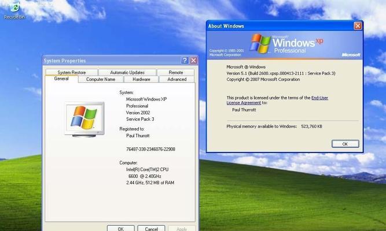Click 'Paul Thurrott' under Registered to
Screen dimensions: 386x231
[x=138, y=135]
